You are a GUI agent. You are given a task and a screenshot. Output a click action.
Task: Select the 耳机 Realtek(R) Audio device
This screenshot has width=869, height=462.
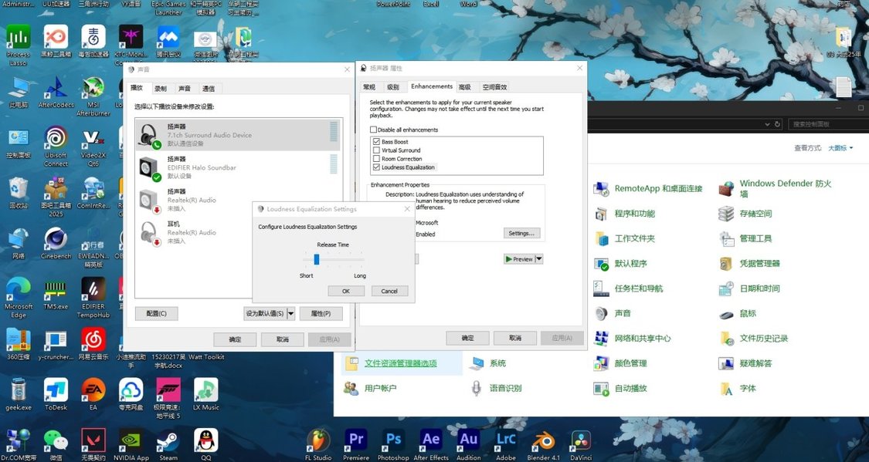[x=192, y=232]
